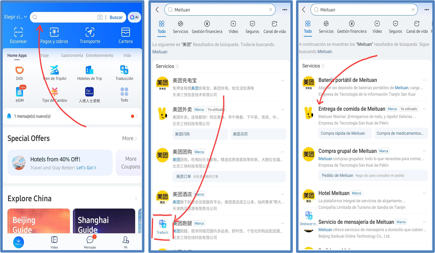Tap the floating Deshacer tr... button
This screenshot has width=435, height=253.
(309, 219)
